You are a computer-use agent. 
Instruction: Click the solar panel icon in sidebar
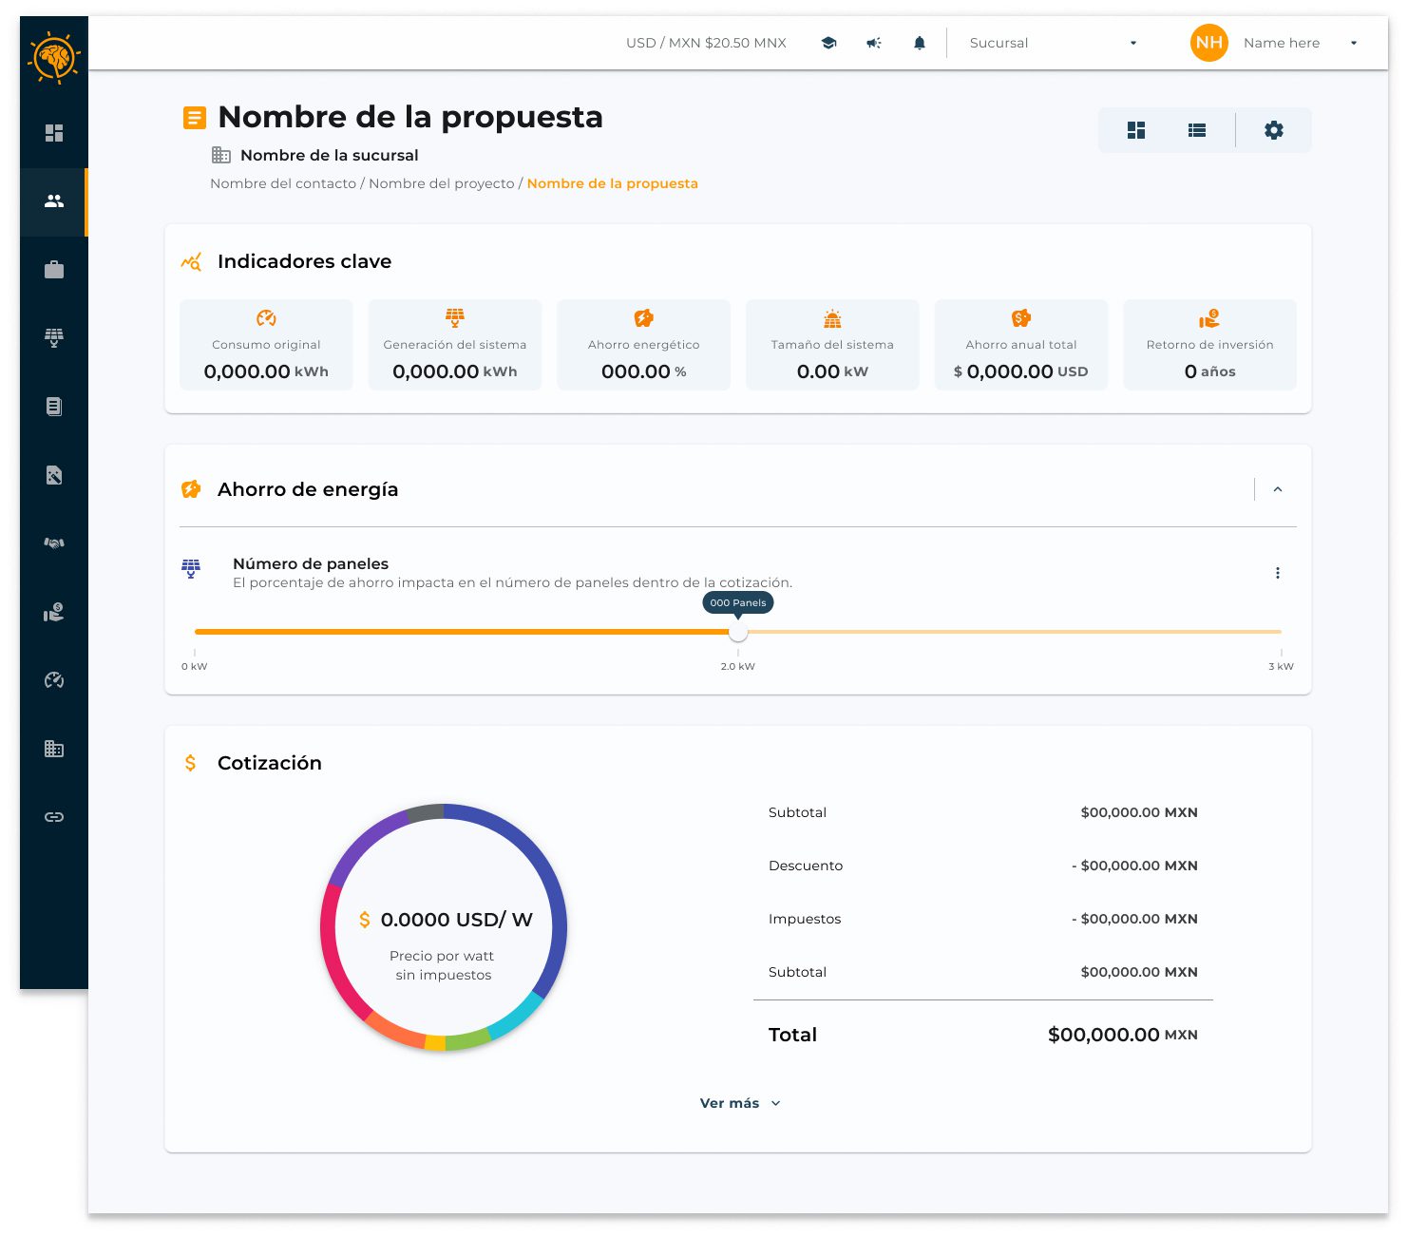click(x=54, y=338)
